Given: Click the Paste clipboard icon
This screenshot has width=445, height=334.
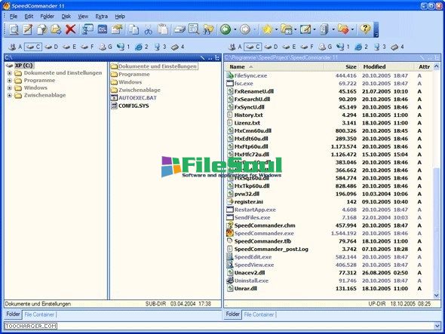Looking at the screenshot, I should coord(163,29).
